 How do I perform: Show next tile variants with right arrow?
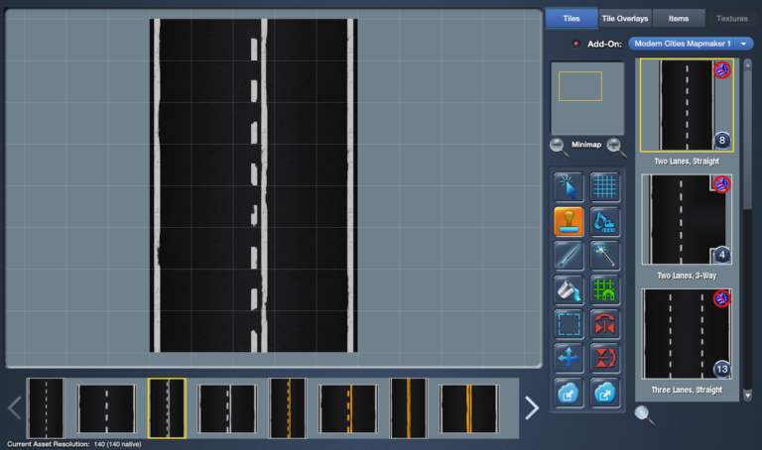pos(532,407)
